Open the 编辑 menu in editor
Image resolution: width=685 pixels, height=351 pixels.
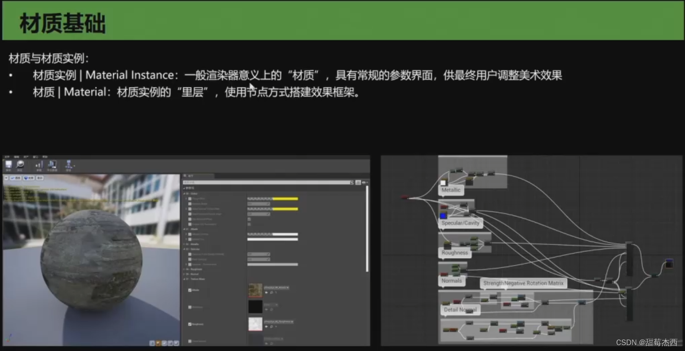[17, 157]
